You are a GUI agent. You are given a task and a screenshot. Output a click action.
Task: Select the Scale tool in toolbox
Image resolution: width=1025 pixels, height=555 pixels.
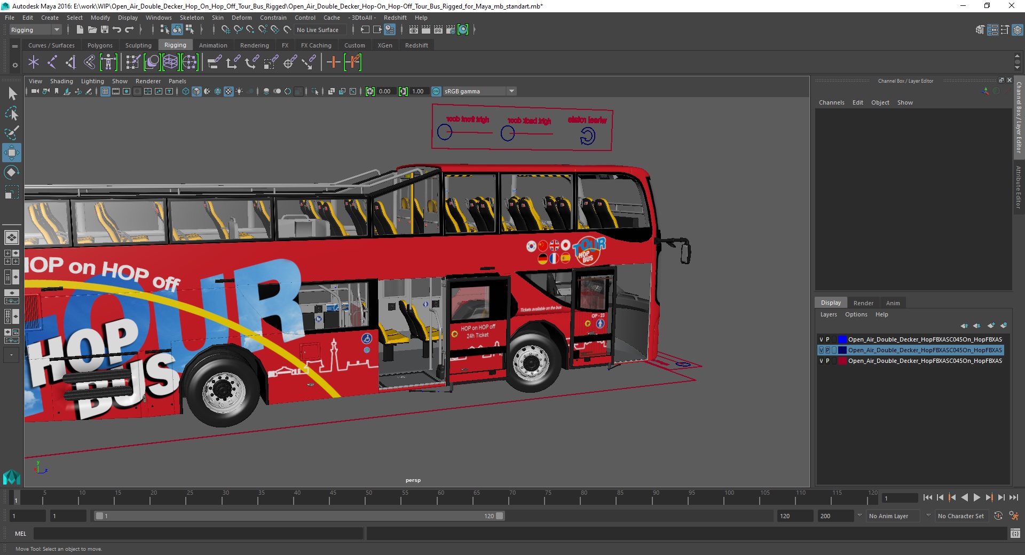pyautogui.click(x=11, y=192)
